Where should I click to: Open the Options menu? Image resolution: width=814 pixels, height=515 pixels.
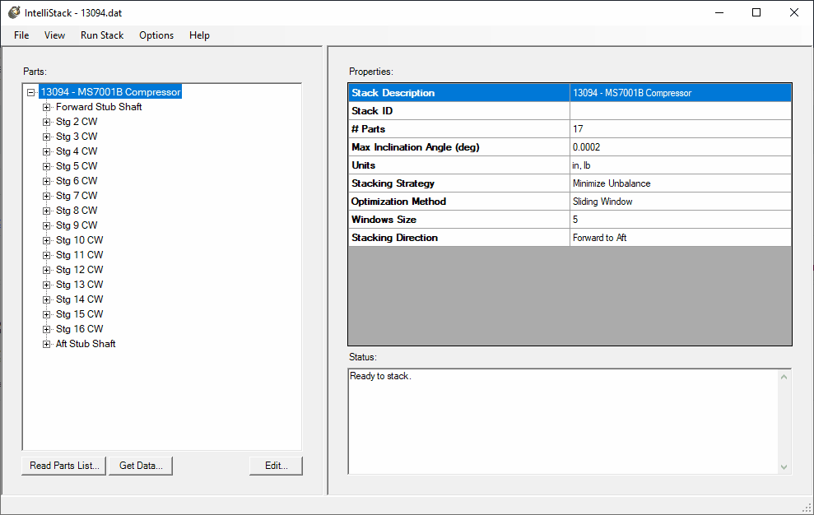pos(156,35)
